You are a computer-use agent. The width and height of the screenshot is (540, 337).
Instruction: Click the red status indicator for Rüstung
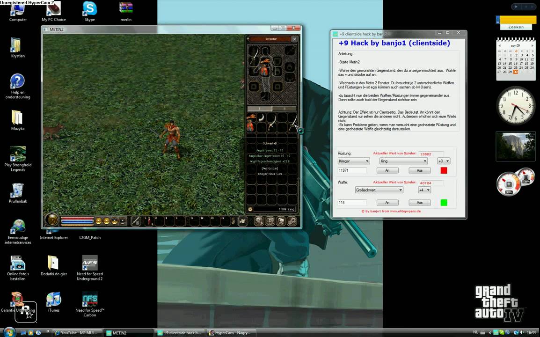point(444,170)
